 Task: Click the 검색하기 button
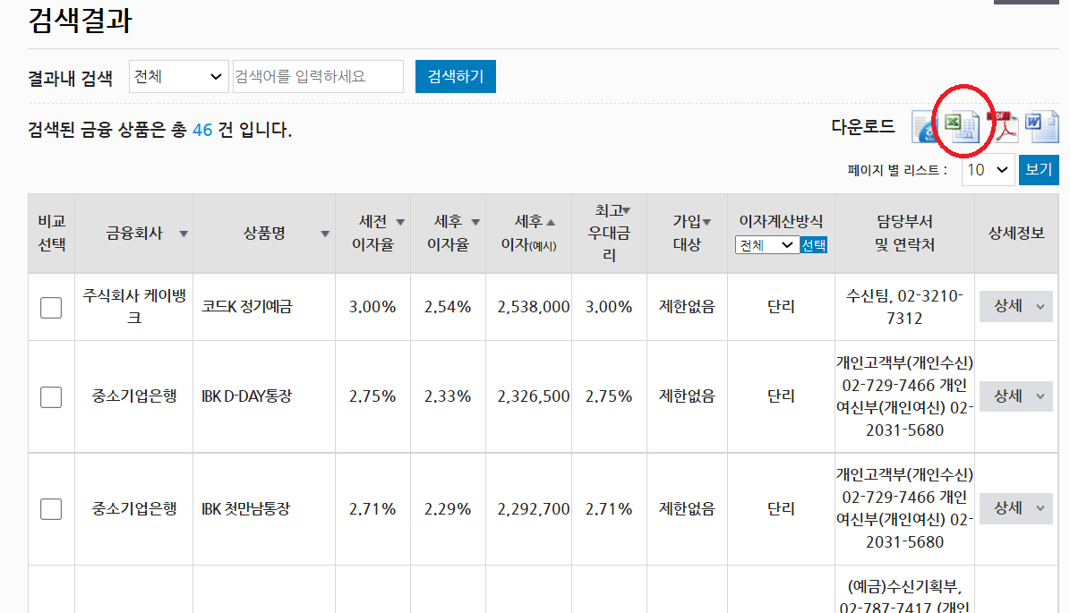(455, 76)
